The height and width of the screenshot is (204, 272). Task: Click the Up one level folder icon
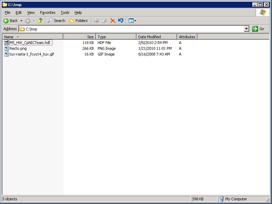40,21
